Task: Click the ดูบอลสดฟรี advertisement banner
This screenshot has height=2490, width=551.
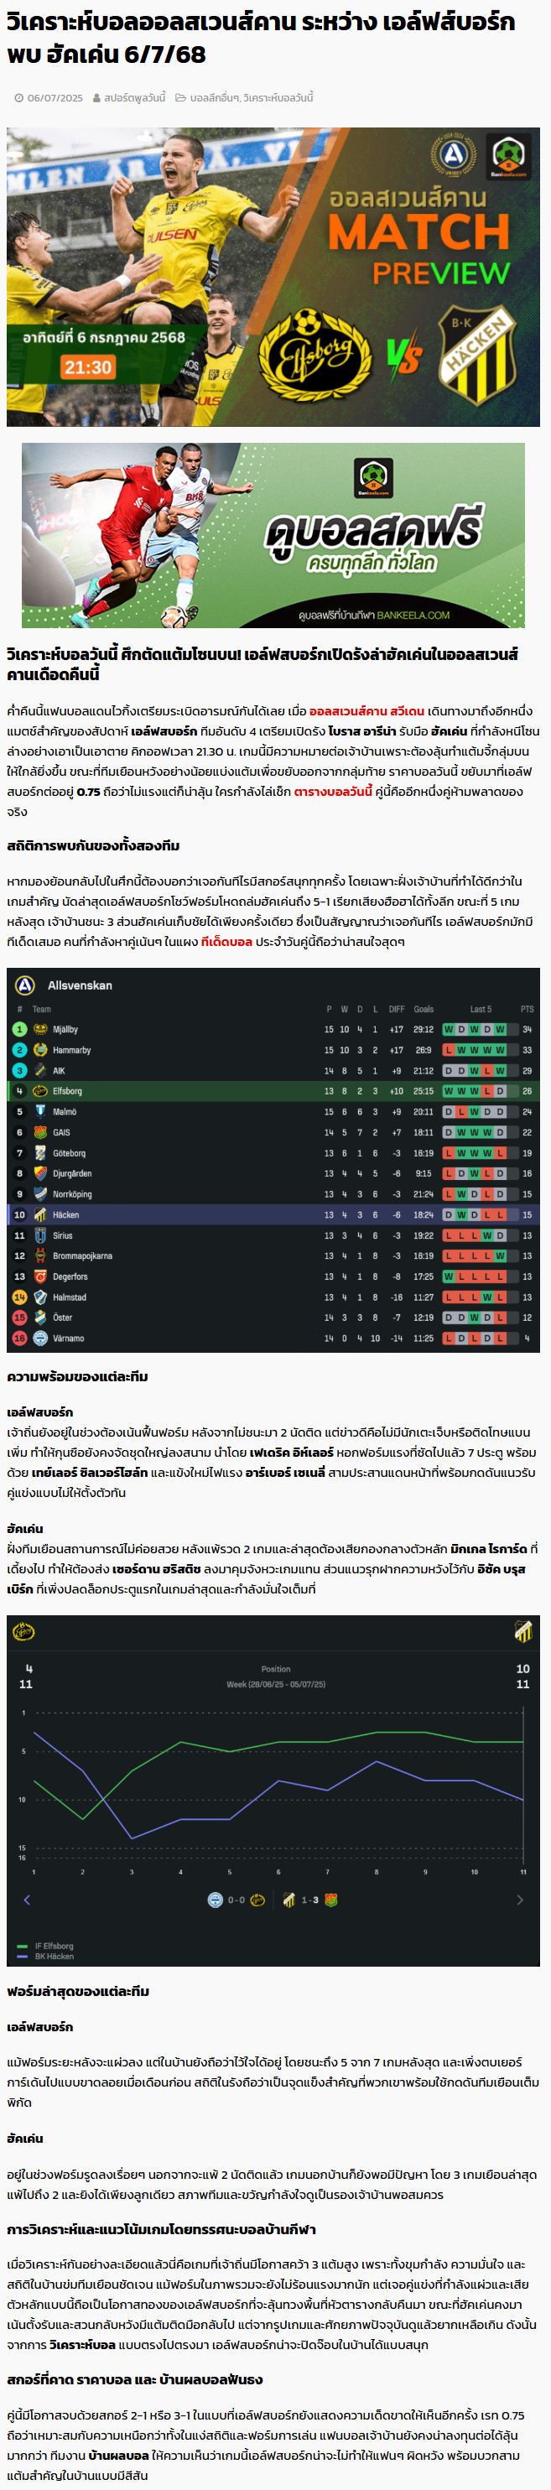Action: coord(273,536)
